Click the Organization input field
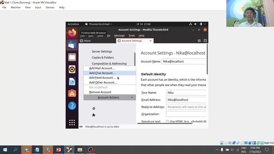Image resolution: width=274 pixels, height=154 pixels. tap(186, 114)
